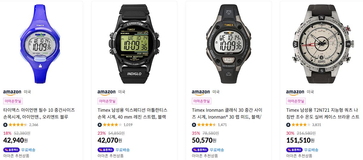Viewport: 363px width, 160px height.
Task: Click the 아마존핫딜 tag on the Ironman Classic watch
Action: (x=202, y=101)
